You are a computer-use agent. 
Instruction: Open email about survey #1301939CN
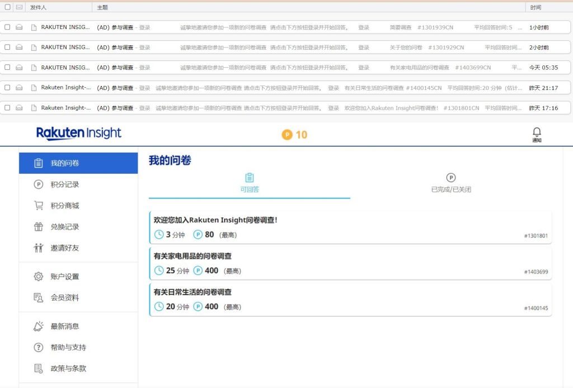coord(285,27)
